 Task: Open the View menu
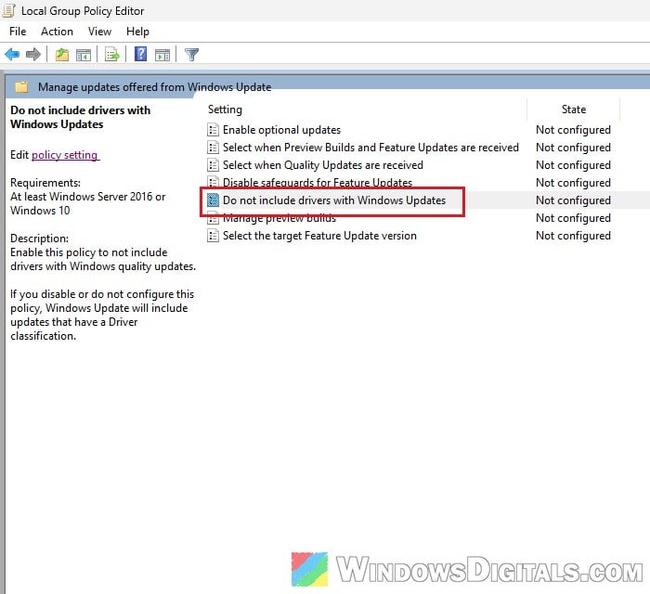(x=99, y=32)
